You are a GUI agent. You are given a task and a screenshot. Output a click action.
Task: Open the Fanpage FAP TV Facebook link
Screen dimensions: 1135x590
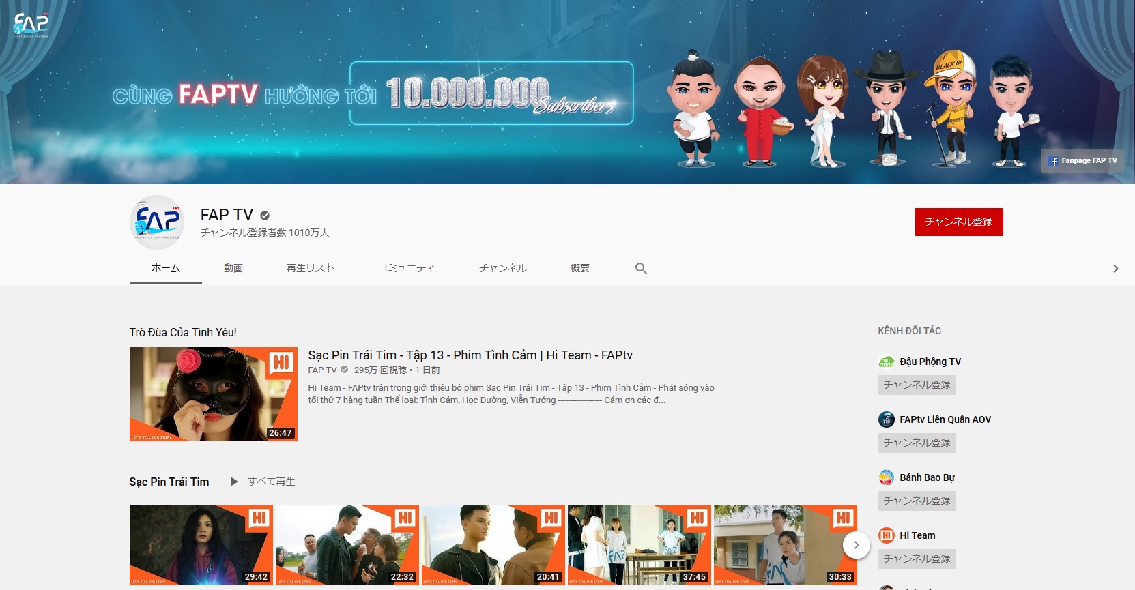click(x=1083, y=161)
